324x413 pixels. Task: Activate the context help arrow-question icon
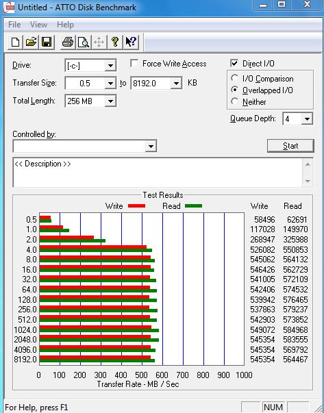point(131,42)
